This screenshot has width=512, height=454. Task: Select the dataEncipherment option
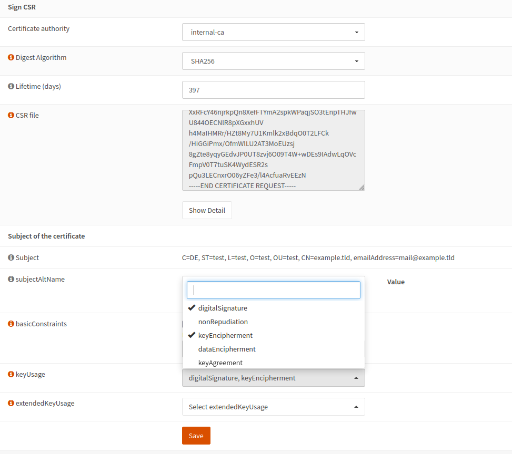227,349
